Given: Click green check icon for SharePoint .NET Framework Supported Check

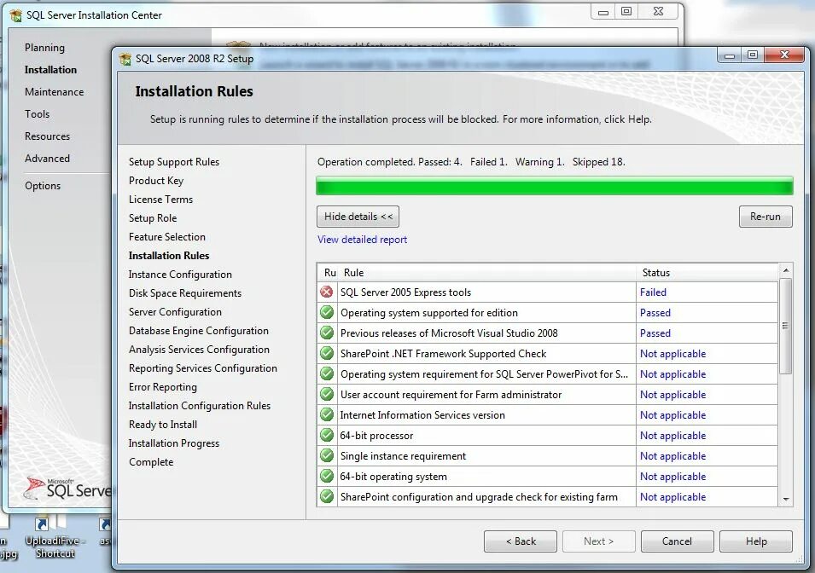Looking at the screenshot, I should pyautogui.click(x=326, y=353).
